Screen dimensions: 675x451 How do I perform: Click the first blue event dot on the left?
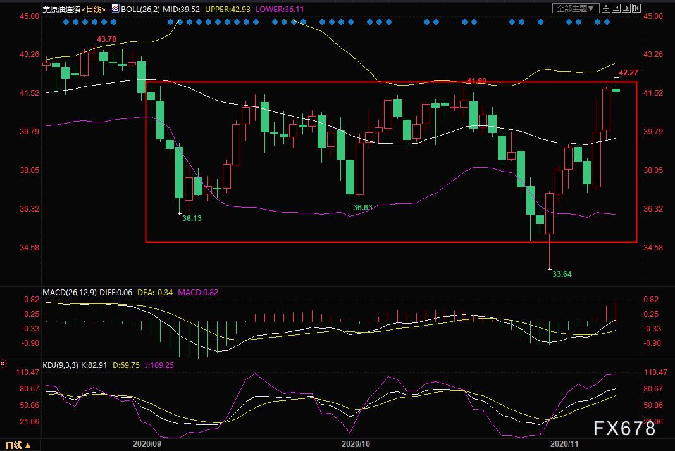pos(67,22)
